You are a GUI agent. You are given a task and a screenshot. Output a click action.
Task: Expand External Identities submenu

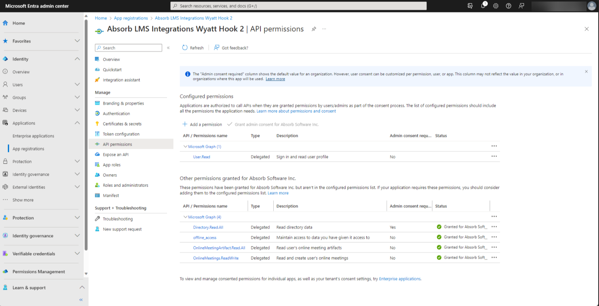[x=77, y=187]
